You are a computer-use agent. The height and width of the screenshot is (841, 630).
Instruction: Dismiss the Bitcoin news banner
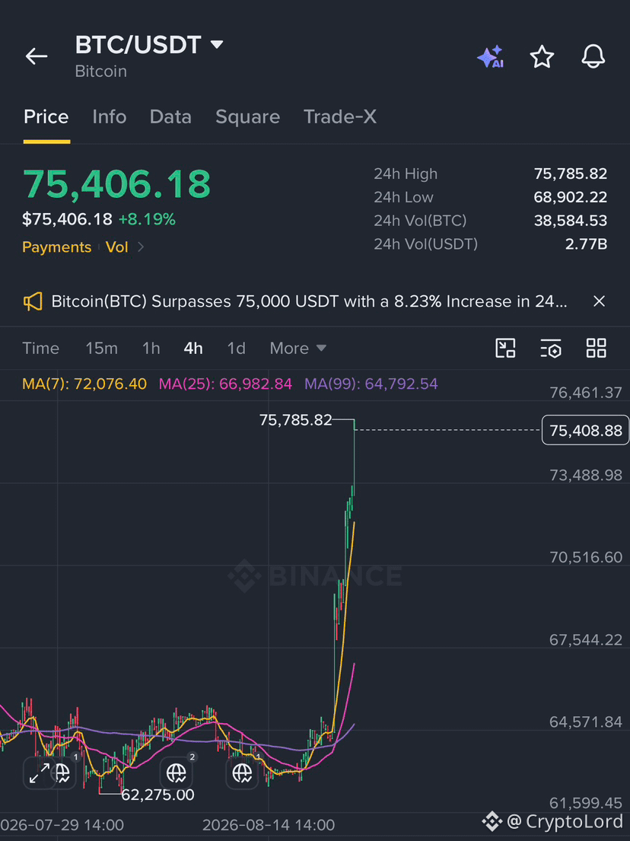(x=599, y=301)
